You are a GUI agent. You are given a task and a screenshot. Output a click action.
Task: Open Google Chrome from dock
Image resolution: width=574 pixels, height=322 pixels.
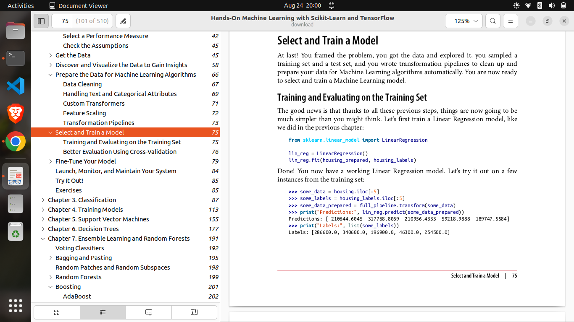click(16, 142)
